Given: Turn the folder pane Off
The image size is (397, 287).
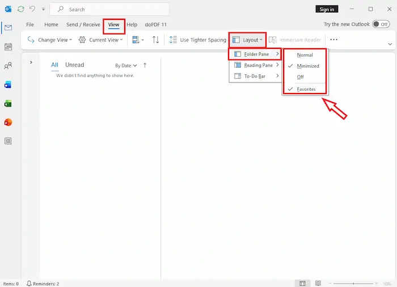Looking at the screenshot, I should [305, 77].
